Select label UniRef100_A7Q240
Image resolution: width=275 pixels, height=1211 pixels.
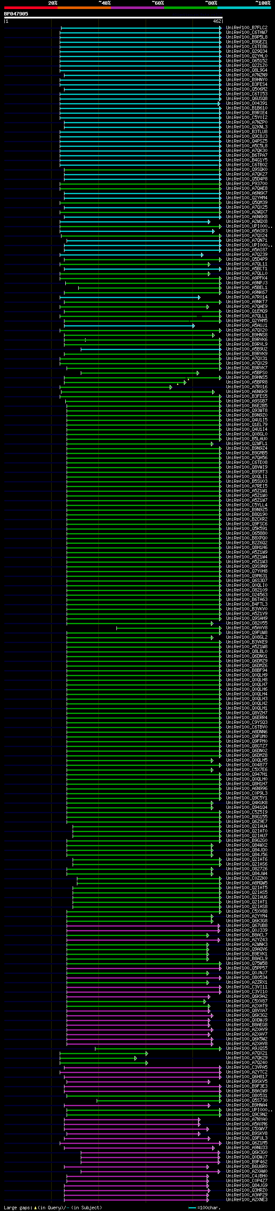point(246,1062)
